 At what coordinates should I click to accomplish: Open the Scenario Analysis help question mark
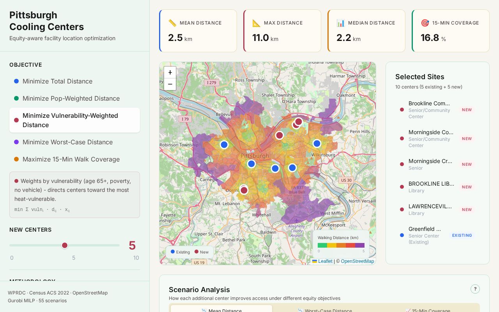coord(475,289)
